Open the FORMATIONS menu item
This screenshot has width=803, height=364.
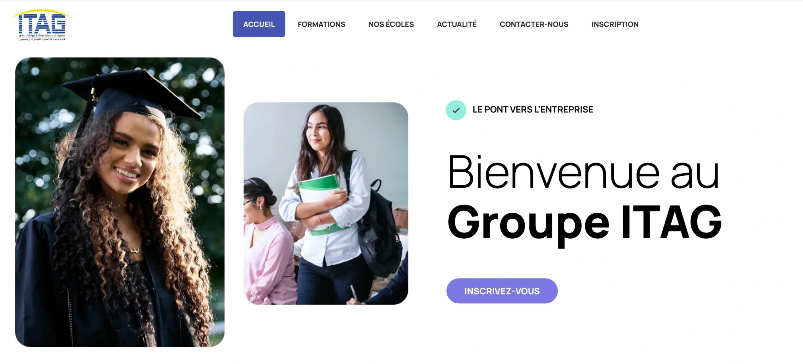(x=321, y=24)
